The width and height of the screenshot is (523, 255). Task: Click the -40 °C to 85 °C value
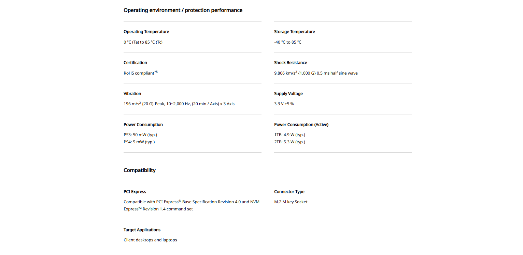(x=287, y=42)
